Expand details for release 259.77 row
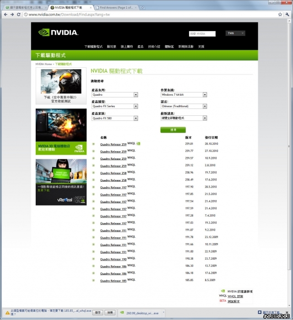The width and height of the screenshot is (293, 320). click(93, 151)
